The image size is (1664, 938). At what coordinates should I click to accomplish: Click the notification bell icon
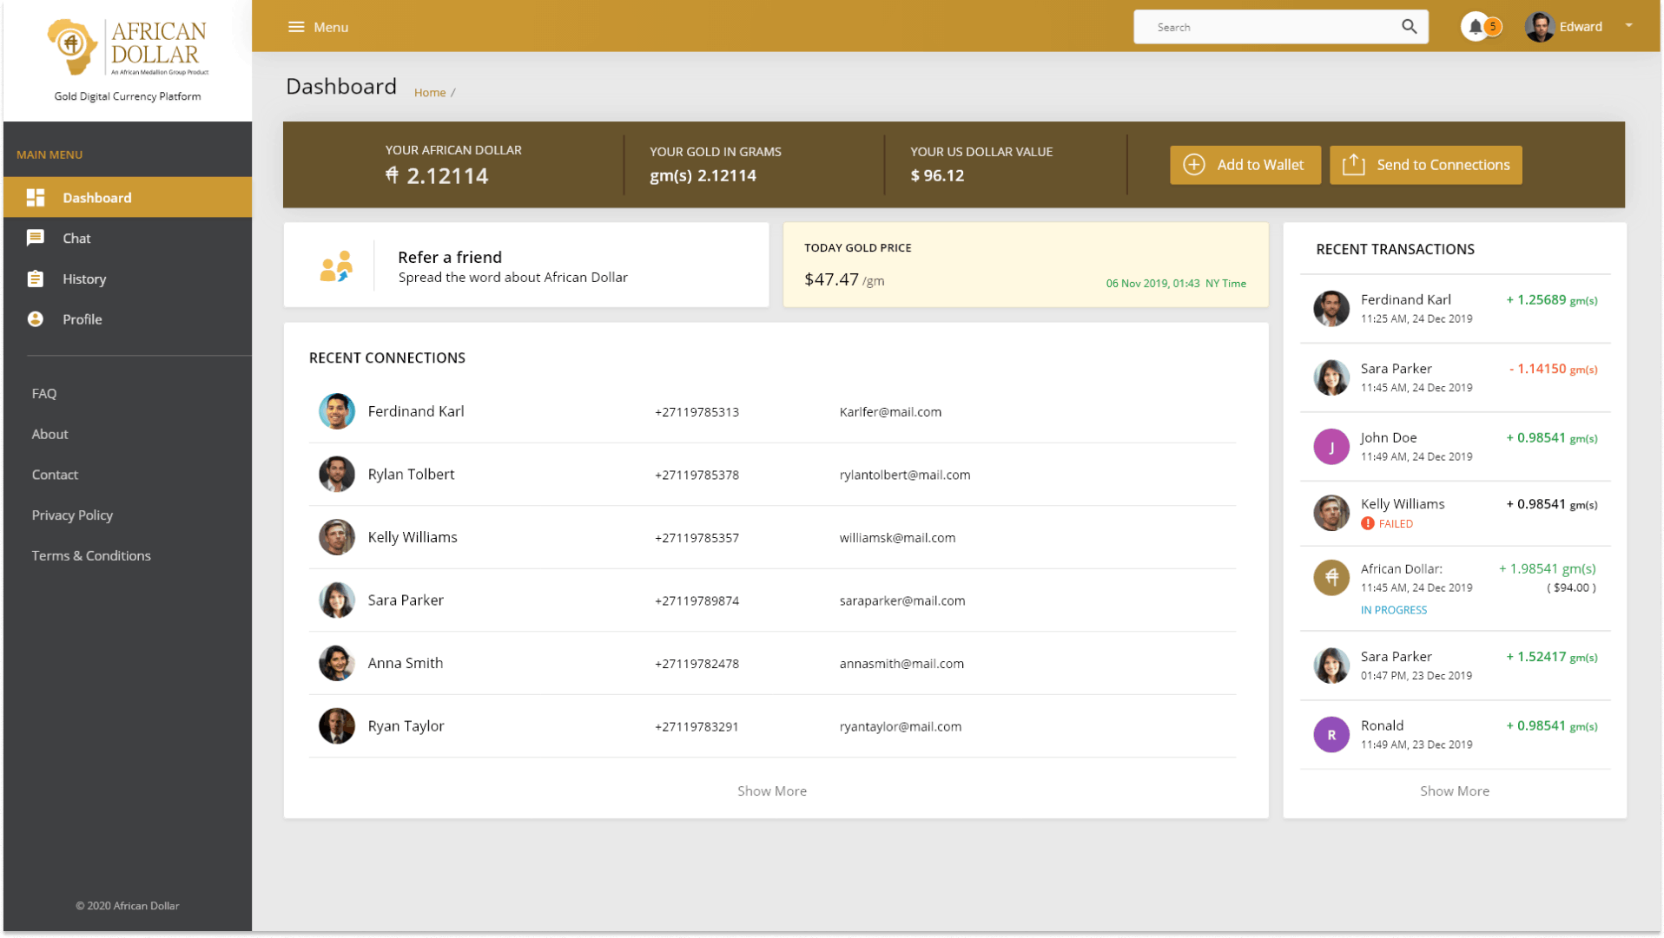coord(1476,26)
